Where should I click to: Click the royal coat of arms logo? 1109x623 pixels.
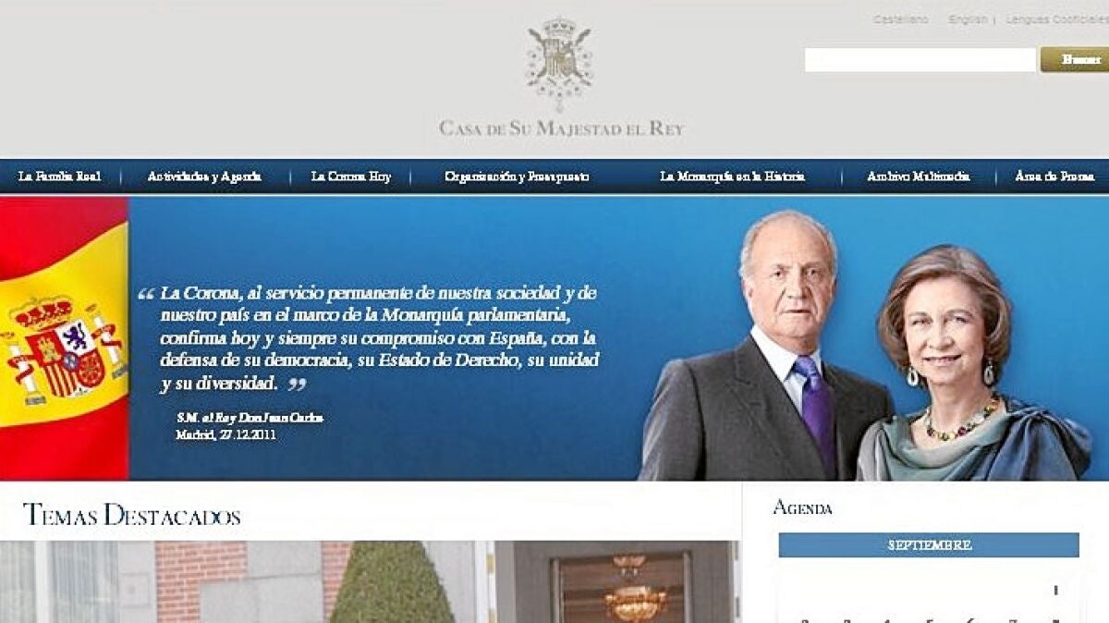tap(560, 63)
